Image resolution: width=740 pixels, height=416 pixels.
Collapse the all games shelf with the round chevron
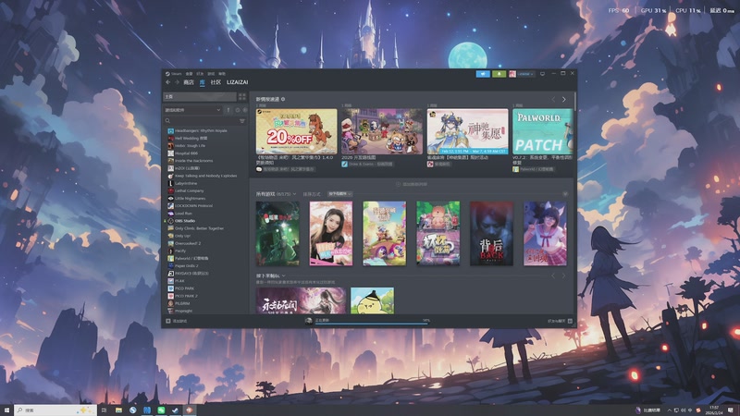click(x=565, y=194)
